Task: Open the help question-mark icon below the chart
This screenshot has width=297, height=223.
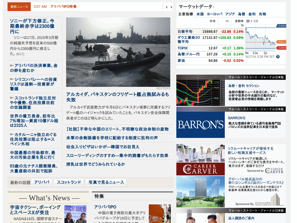Action: click(278, 57)
